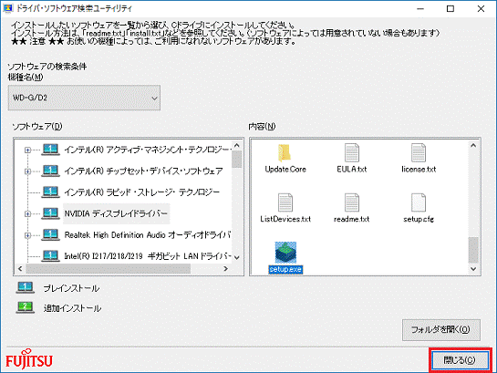The width and height of the screenshot is (497, 373).
Task: Click contents pane scroll up arrow
Action: click(473, 145)
